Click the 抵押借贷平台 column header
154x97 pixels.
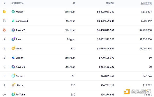(18, 3)
